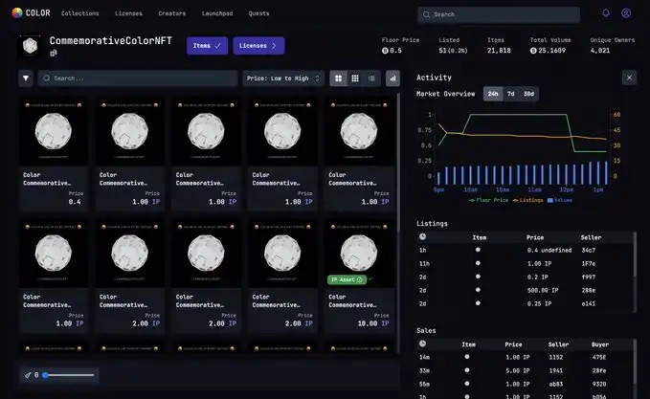This screenshot has width=650, height=399.
Task: Close the Activity panel
Action: pos(629,78)
